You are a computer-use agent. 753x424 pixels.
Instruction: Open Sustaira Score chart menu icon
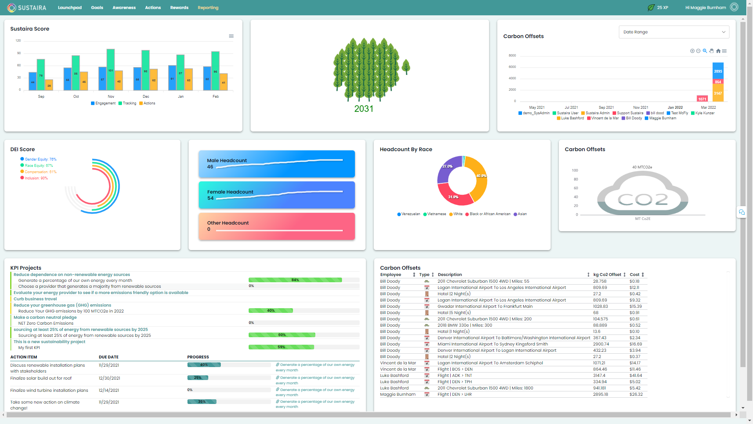(231, 36)
